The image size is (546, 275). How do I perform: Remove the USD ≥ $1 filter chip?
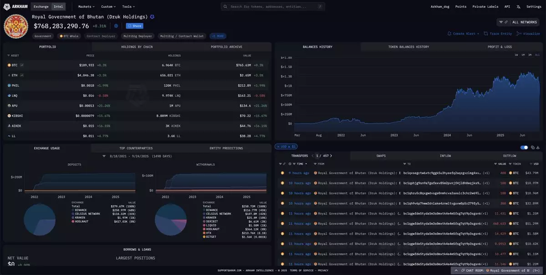pyautogui.click(x=277, y=147)
